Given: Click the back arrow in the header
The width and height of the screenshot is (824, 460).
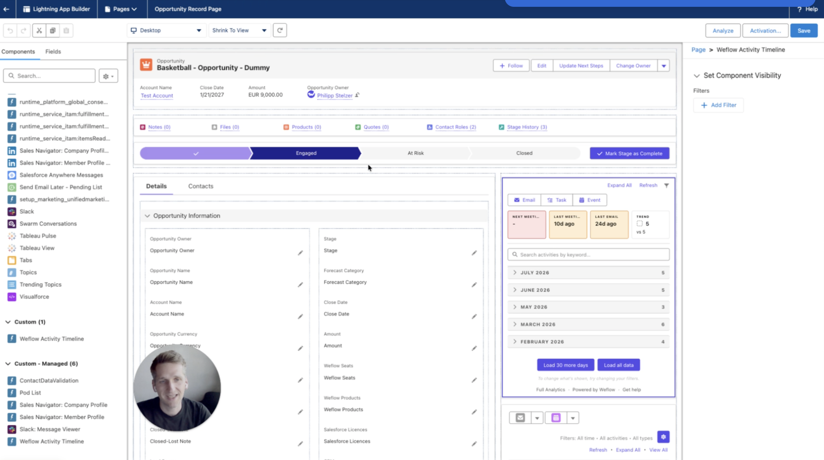Looking at the screenshot, I should tap(6, 9).
